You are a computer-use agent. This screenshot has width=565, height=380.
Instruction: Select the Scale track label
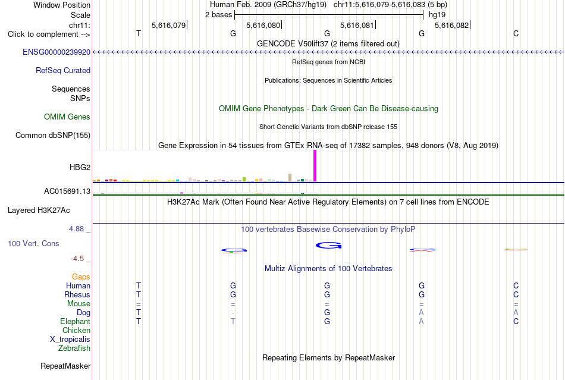click(80, 15)
